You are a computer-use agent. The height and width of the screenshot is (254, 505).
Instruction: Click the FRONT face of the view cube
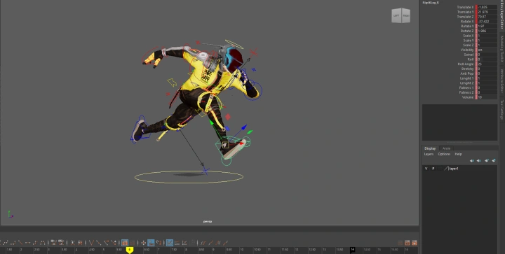click(x=406, y=15)
